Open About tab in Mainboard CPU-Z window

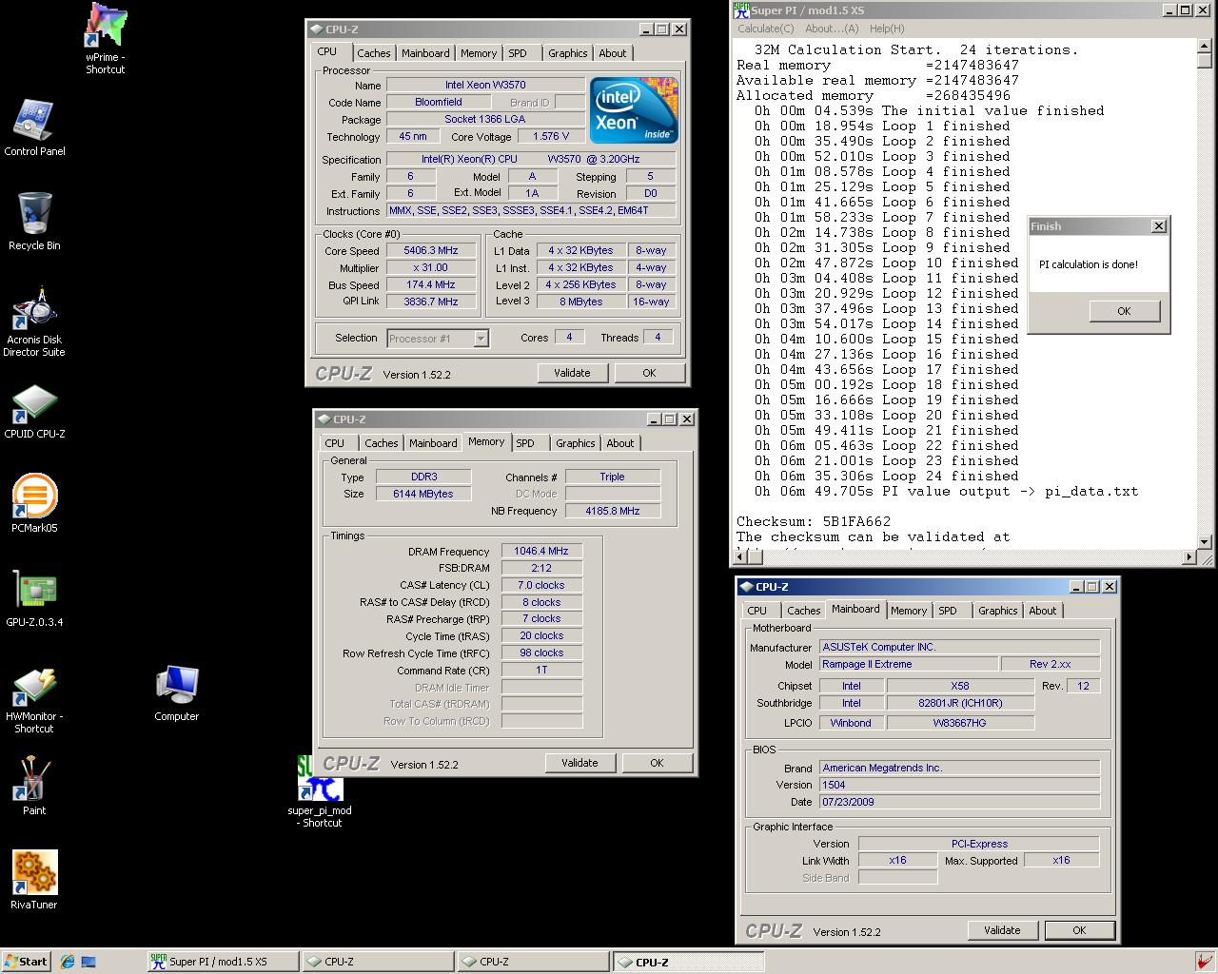point(1043,611)
